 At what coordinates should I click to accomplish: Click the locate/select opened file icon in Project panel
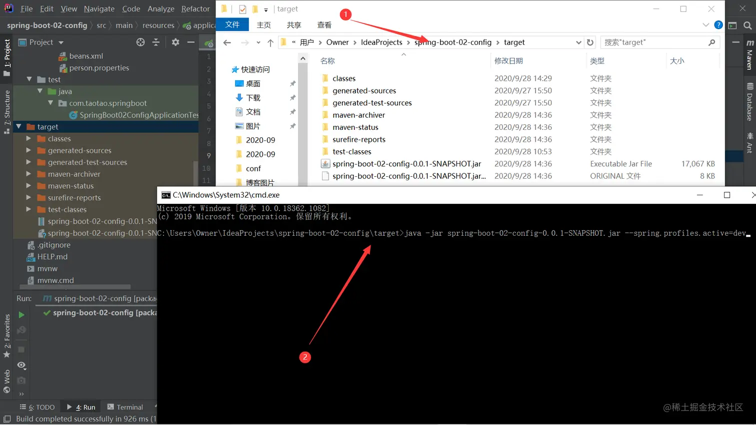[140, 42]
